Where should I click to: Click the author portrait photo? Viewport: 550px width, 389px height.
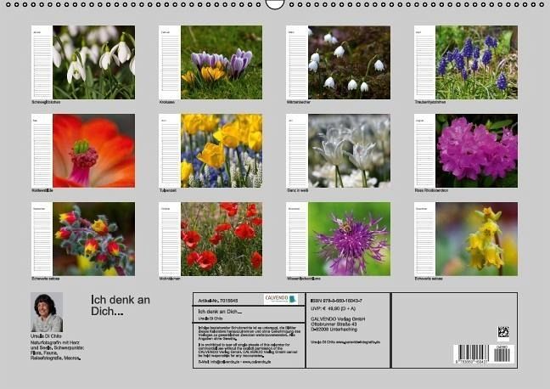[x=47, y=312]
